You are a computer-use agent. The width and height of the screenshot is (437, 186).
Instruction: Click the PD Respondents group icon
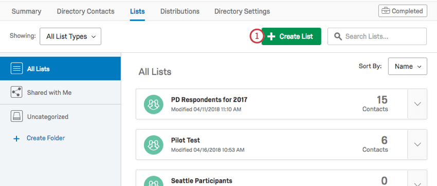pyautogui.click(x=153, y=104)
